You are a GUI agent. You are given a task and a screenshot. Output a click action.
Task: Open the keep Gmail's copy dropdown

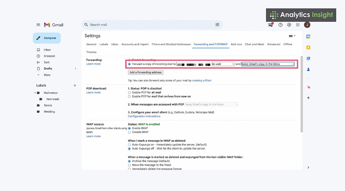pyautogui.click(x=268, y=64)
